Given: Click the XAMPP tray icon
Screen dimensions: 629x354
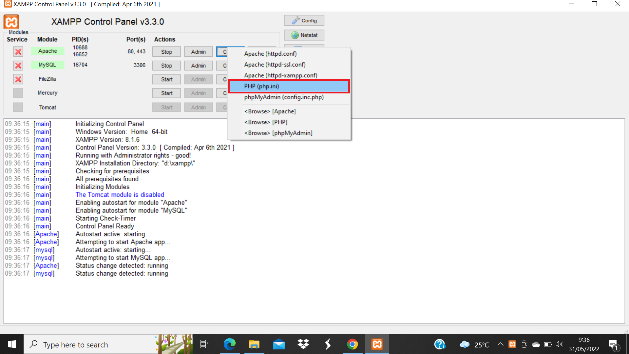Looking at the screenshot, I should (x=512, y=344).
